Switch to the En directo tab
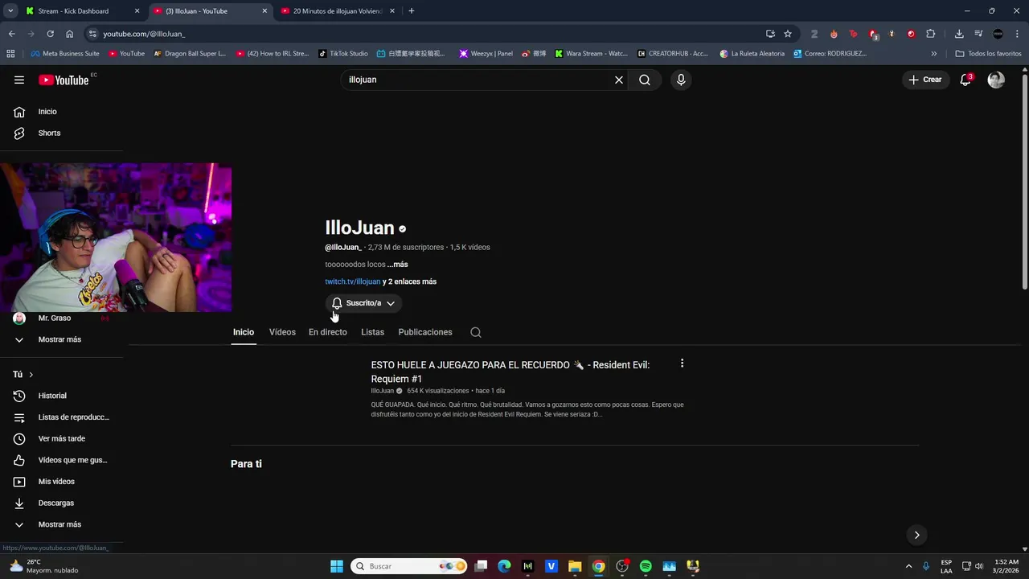1029x579 pixels. pos(328,332)
